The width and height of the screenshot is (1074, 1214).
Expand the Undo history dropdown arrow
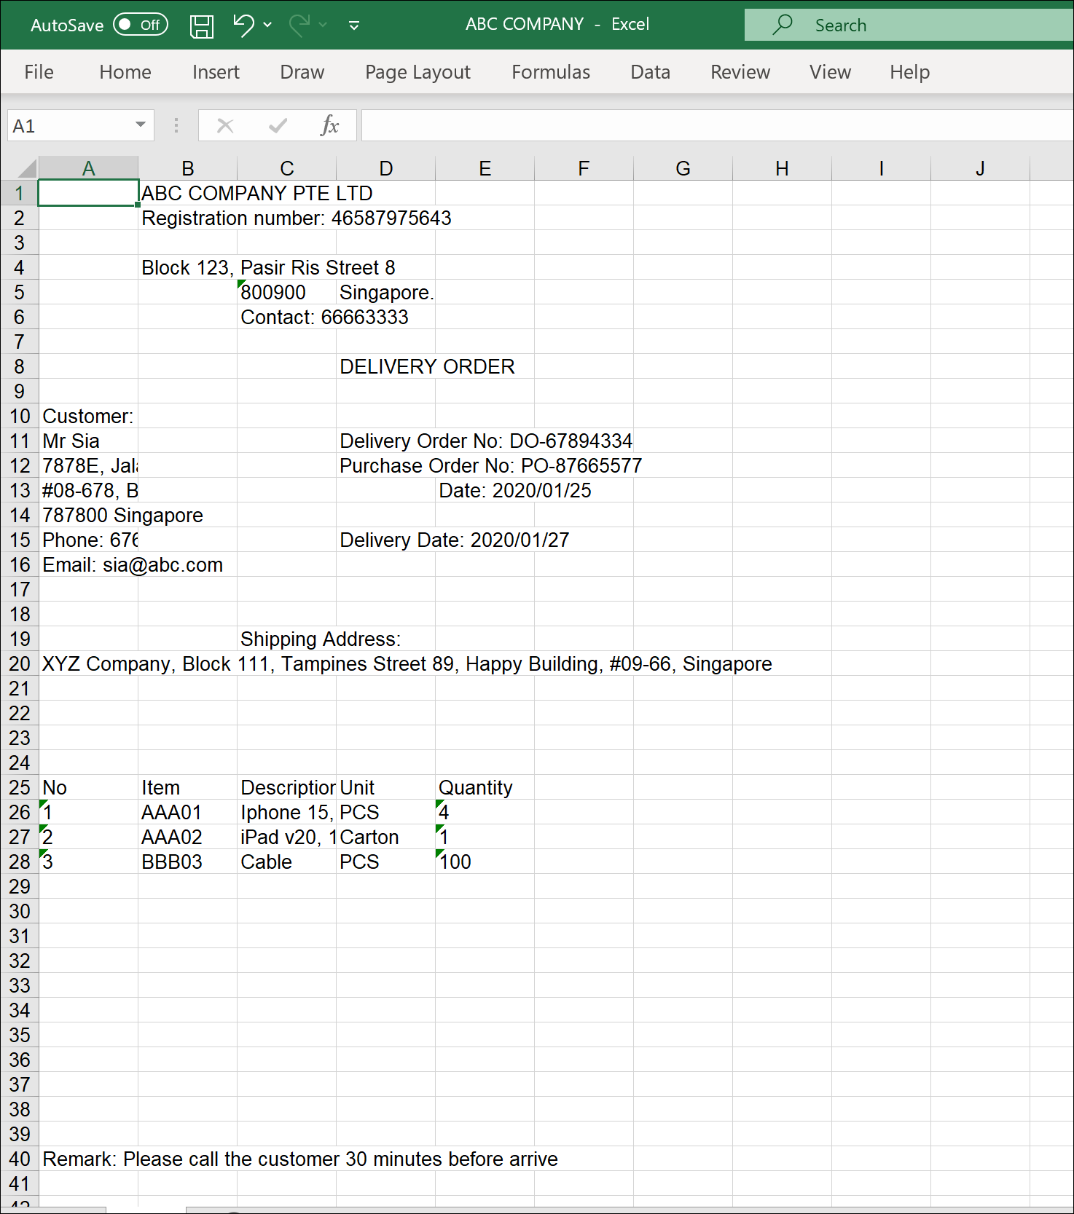coord(267,25)
